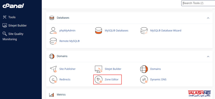Focus the Search Tools input field
Image resolution: width=215 pixels, height=99 pixels.
pyautogui.click(x=198, y=3)
